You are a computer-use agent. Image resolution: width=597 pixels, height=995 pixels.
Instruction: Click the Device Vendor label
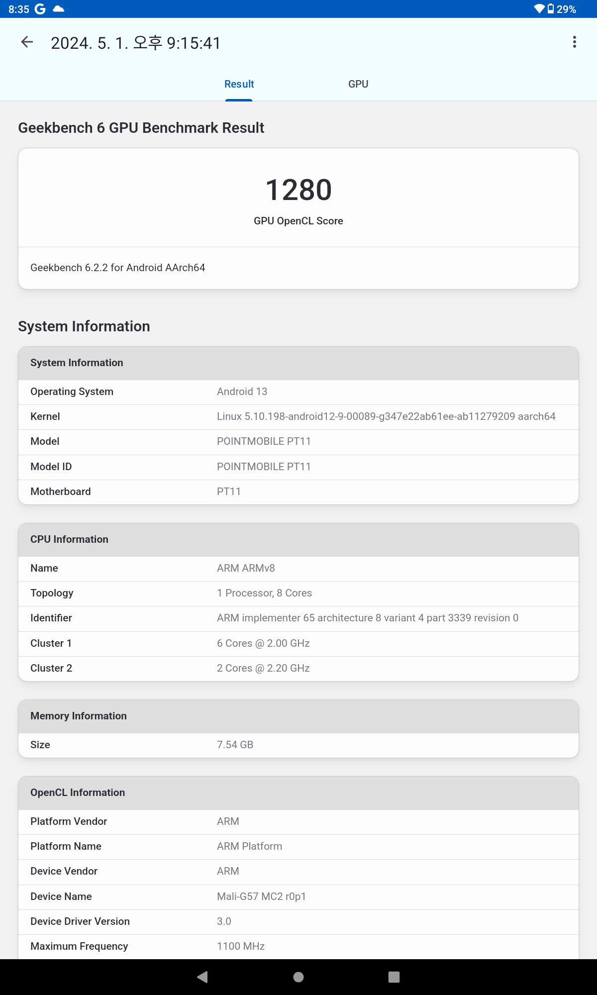pyautogui.click(x=64, y=871)
